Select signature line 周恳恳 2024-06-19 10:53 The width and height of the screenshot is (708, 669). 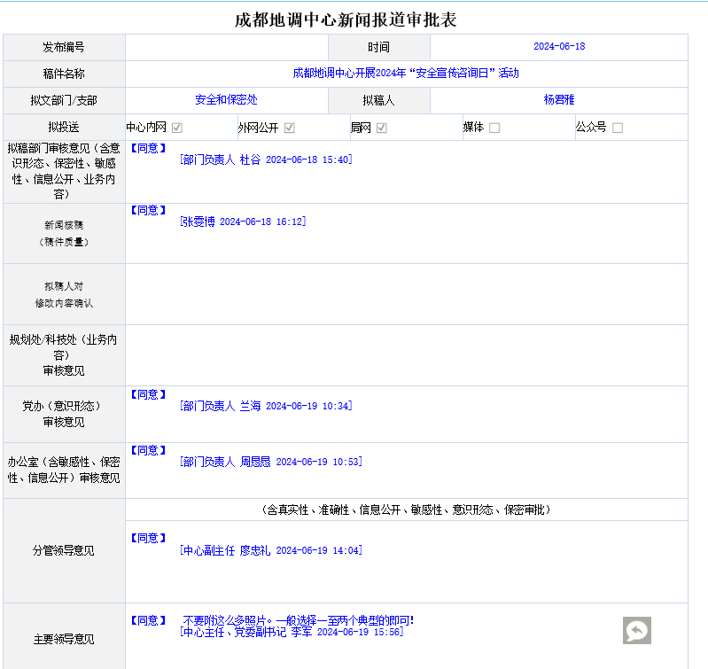(271, 462)
